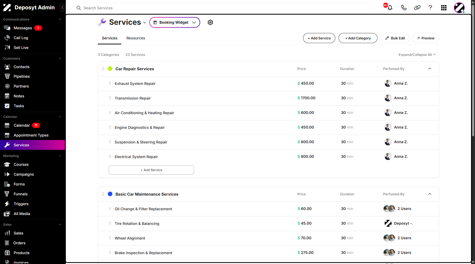Image resolution: width=475 pixels, height=264 pixels.
Task: Click the Sales bar chart icon
Action: (7, 233)
